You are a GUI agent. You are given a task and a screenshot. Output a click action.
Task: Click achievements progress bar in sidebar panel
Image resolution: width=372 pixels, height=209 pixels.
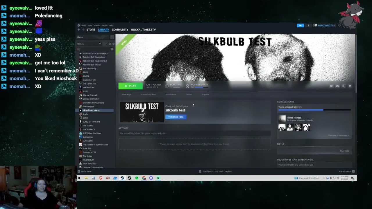click(314, 110)
